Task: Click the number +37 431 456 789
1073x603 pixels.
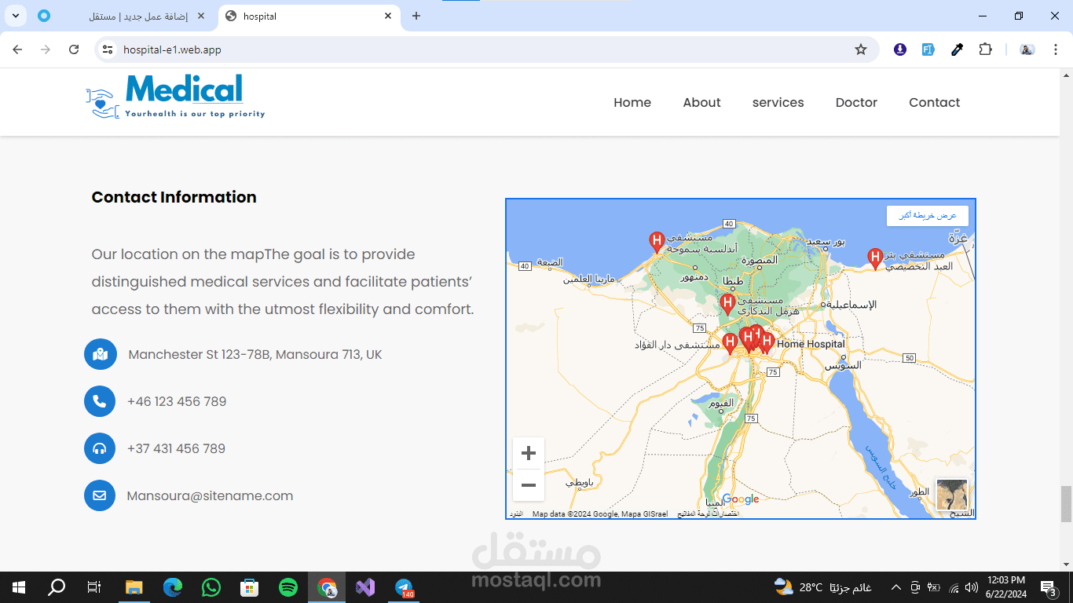Action: pos(176,448)
